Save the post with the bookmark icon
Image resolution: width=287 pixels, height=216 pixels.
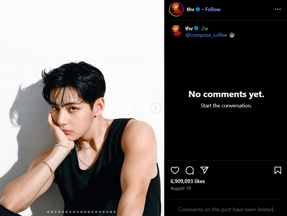[x=277, y=170]
